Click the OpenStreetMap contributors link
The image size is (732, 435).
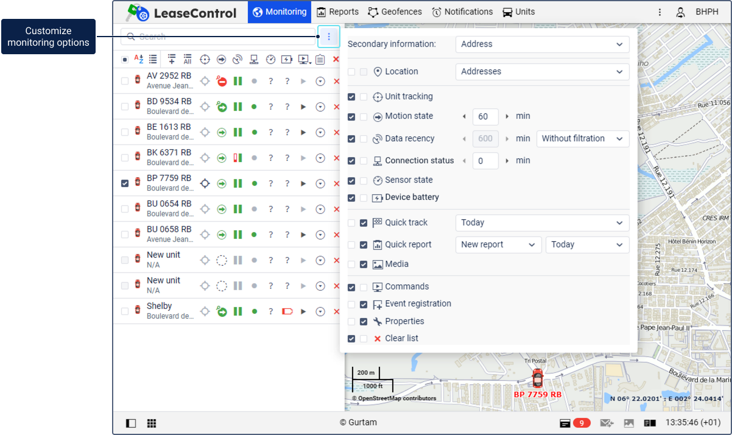(396, 398)
